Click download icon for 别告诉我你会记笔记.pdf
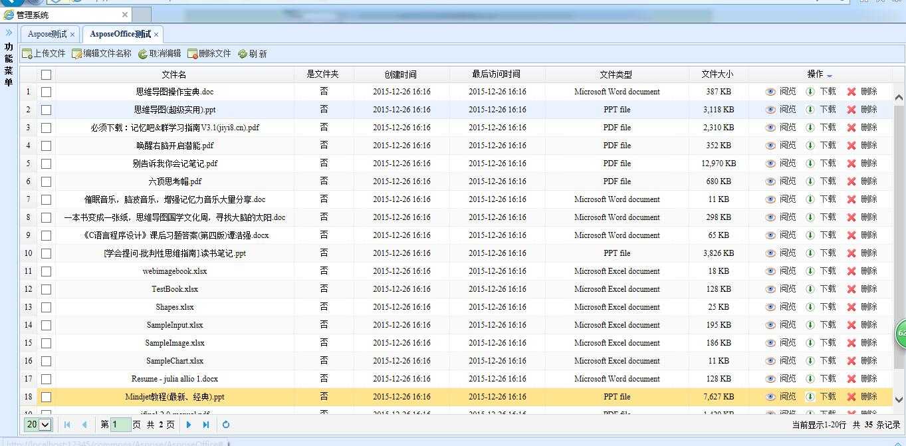This screenshot has height=446, width=906. [x=810, y=164]
